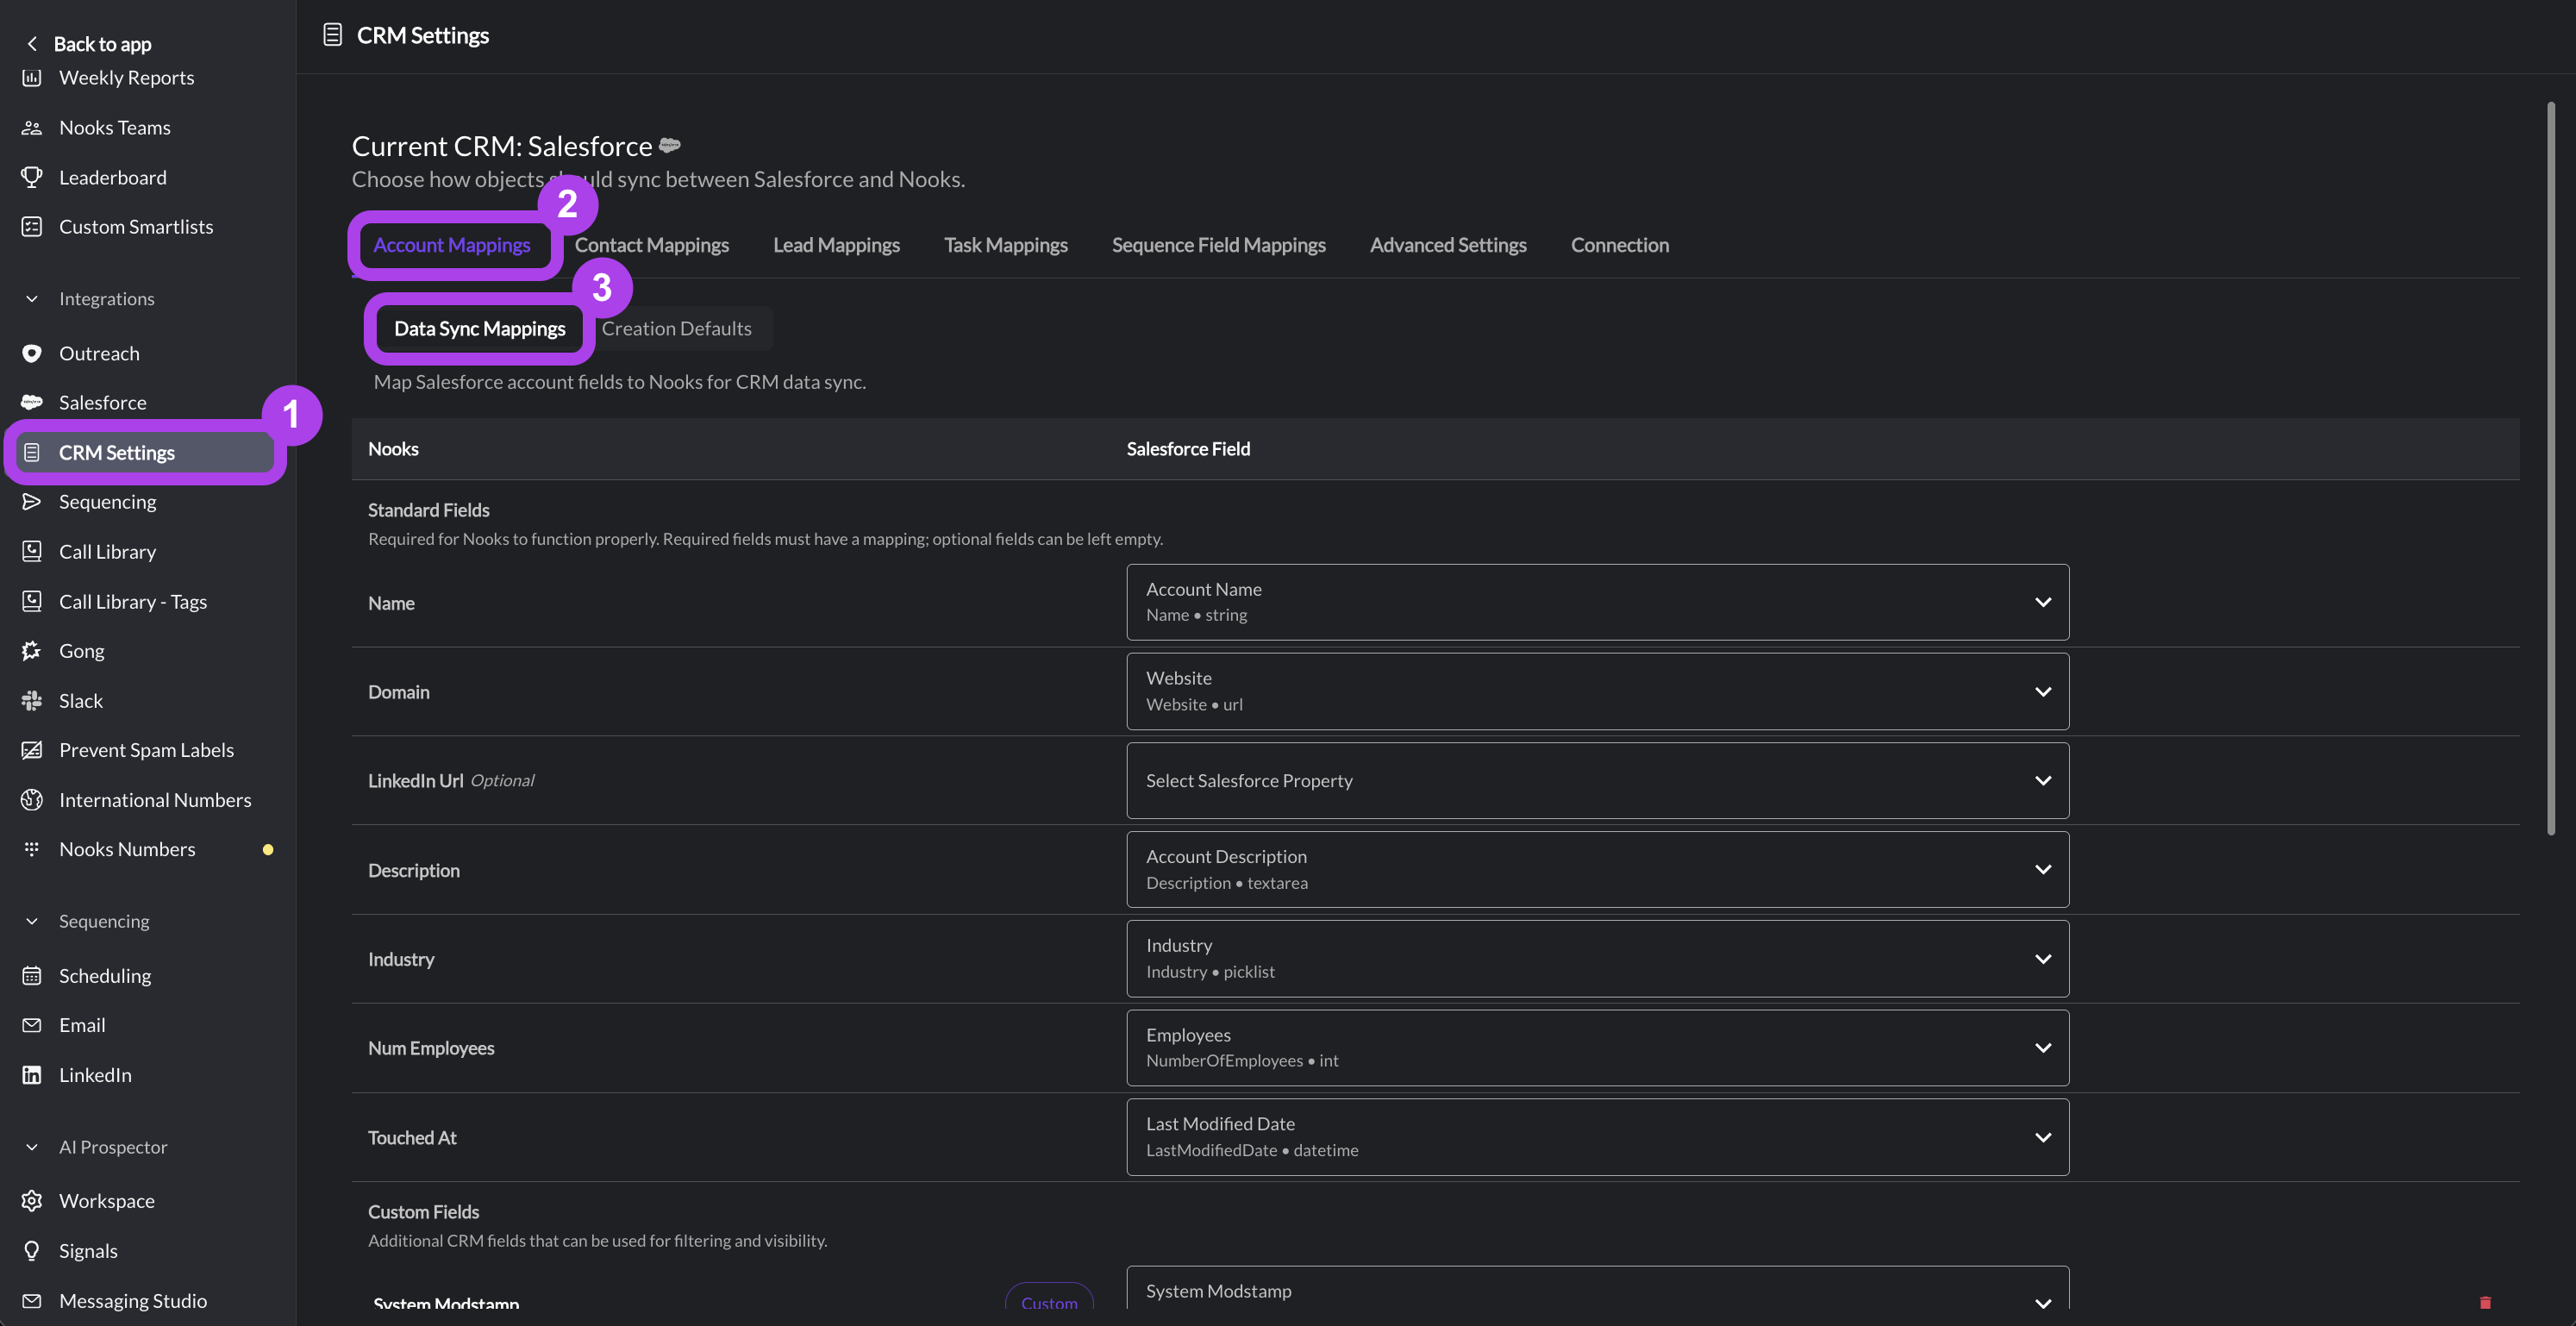Switch to the Task Mappings tab
The height and width of the screenshot is (1326, 2576).
click(x=1006, y=245)
